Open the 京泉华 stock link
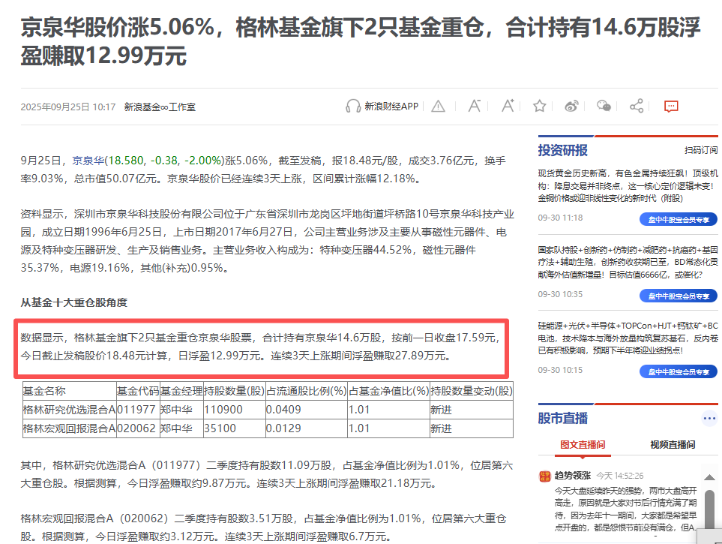The width and height of the screenshot is (722, 544). click(x=88, y=161)
